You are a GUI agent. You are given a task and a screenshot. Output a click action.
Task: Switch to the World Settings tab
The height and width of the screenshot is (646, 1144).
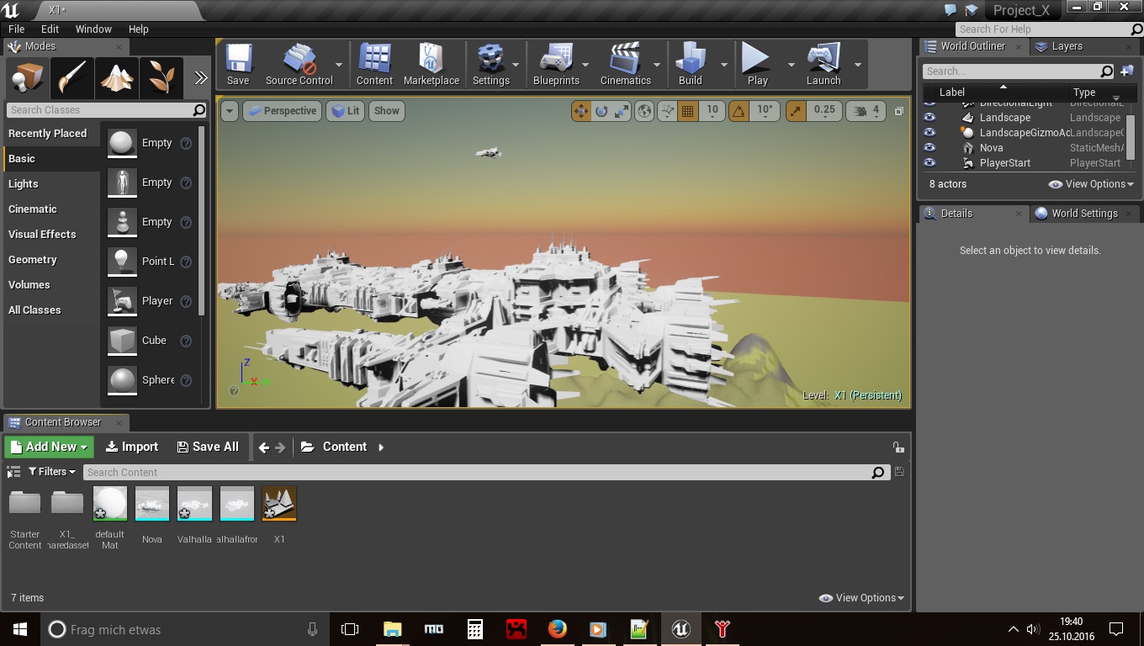1083,214
